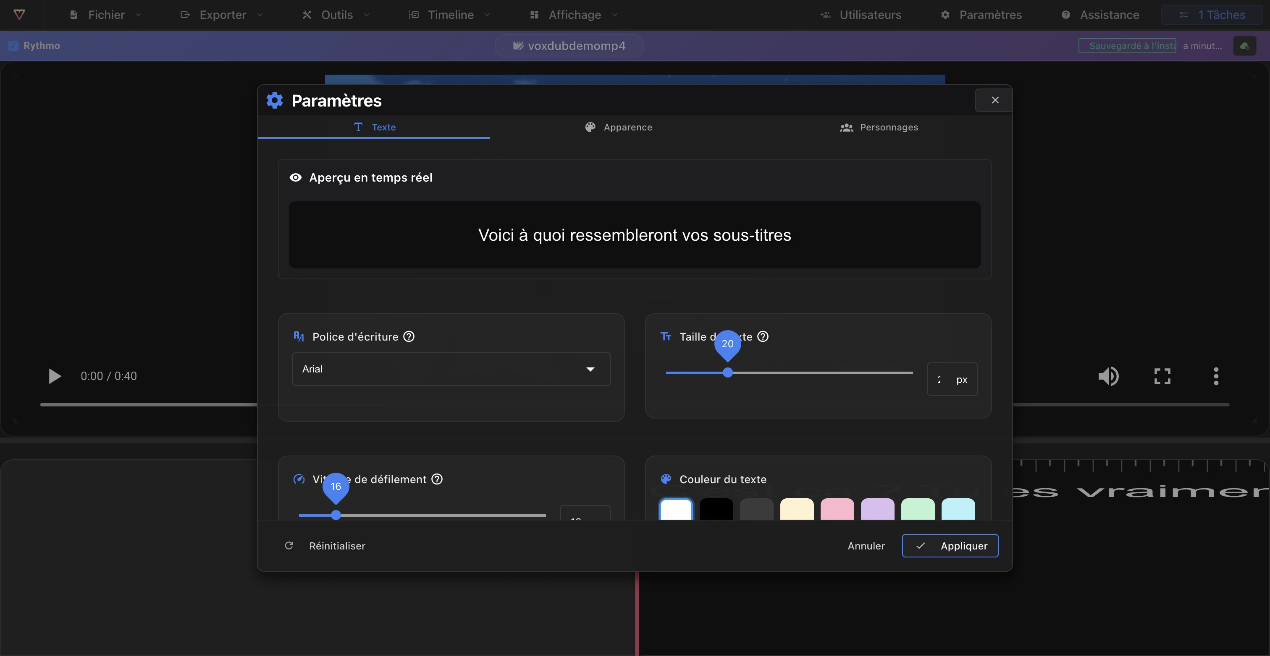Switch to the Personnages tab

879,127
